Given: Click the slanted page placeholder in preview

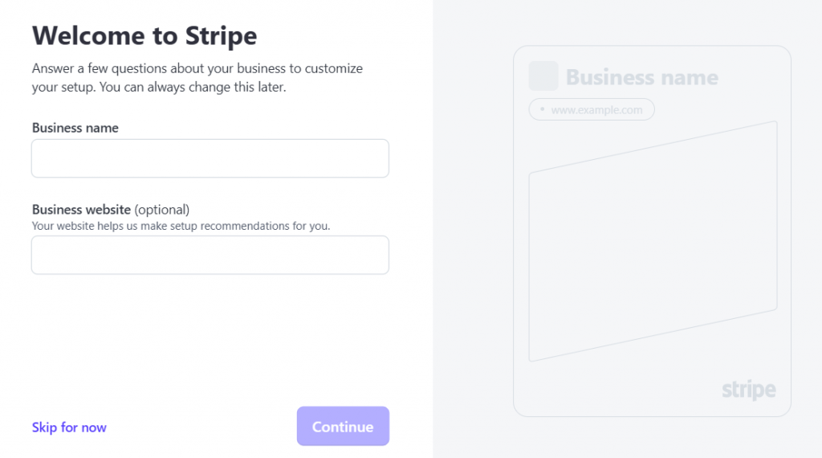Looking at the screenshot, I should pyautogui.click(x=652, y=241).
